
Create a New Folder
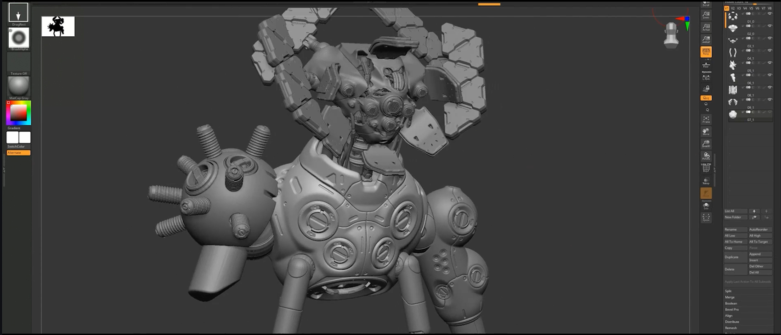pos(736,217)
